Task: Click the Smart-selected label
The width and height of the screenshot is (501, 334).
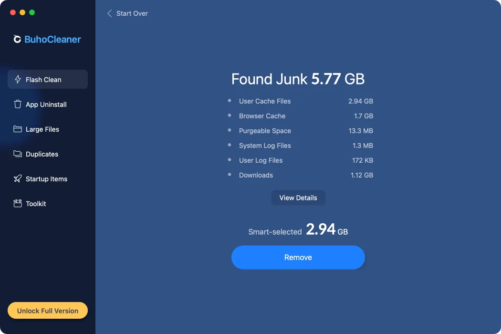Action: 275,232
